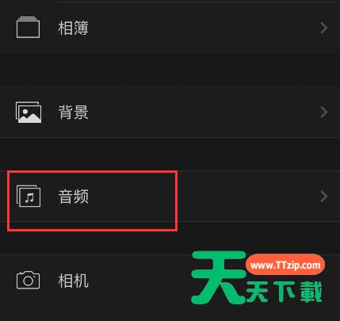Choose the 相机 text label
Viewport: 340px width, 321px height.
(x=73, y=281)
